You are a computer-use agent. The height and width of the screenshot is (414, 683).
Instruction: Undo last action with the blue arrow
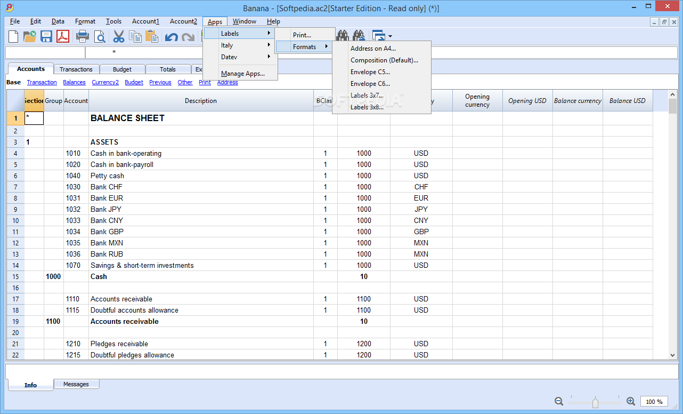click(171, 37)
